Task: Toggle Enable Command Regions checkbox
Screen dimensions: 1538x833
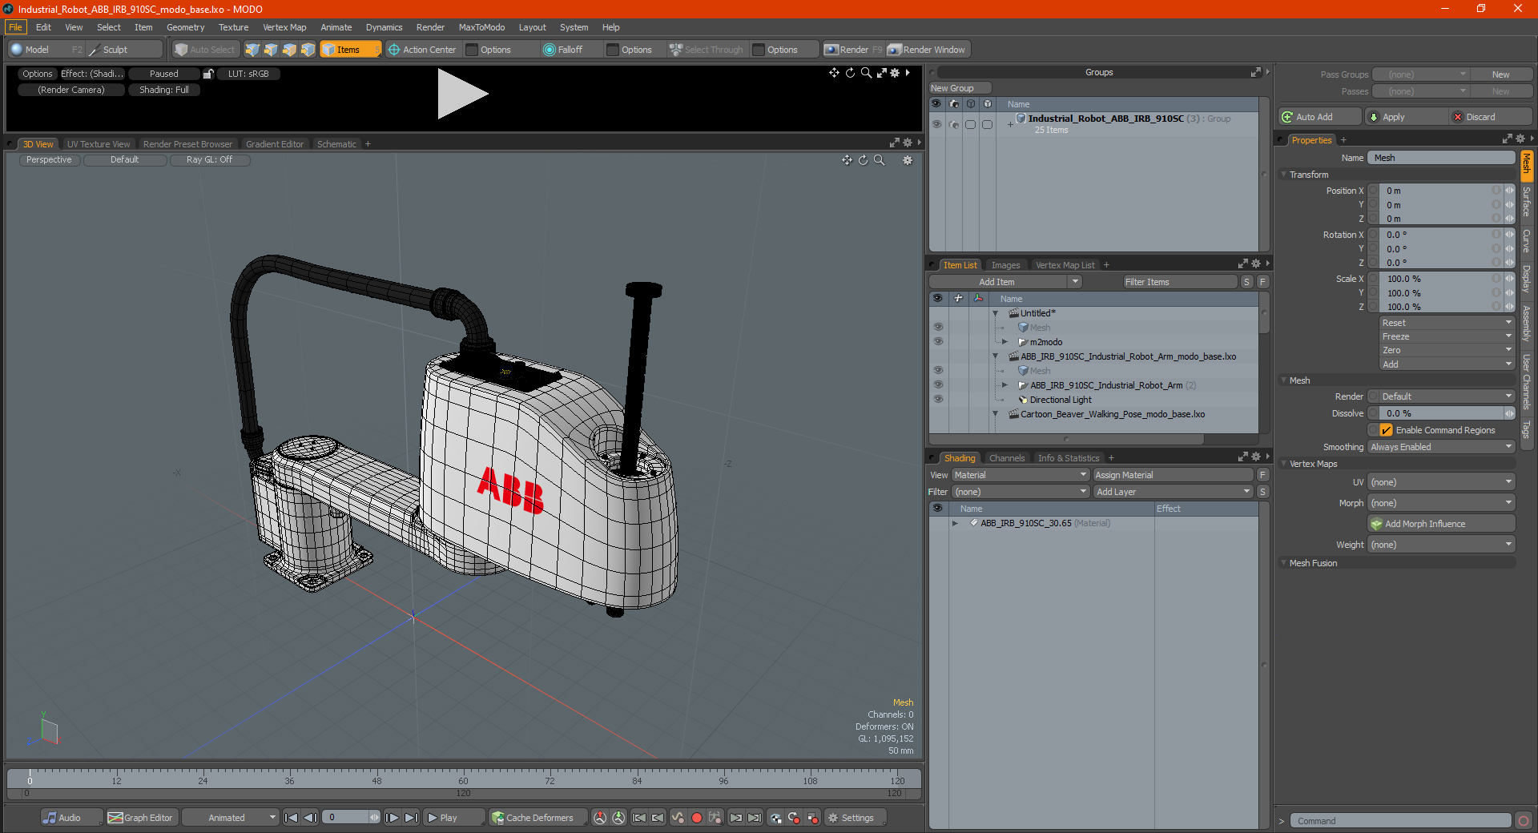Action: pyautogui.click(x=1387, y=430)
